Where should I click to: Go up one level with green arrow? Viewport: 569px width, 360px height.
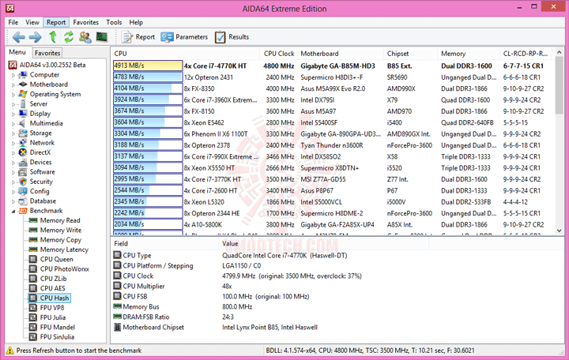[53, 37]
